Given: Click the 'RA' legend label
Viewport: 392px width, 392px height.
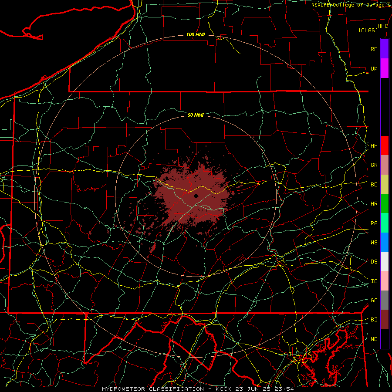Looking at the screenshot, I should (x=374, y=223).
